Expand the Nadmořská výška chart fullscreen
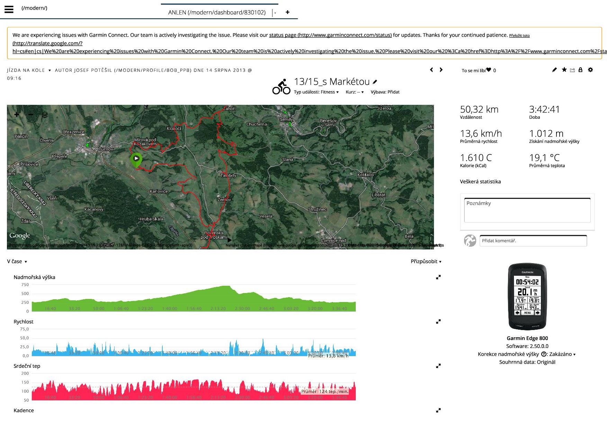607x429 pixels. click(438, 277)
